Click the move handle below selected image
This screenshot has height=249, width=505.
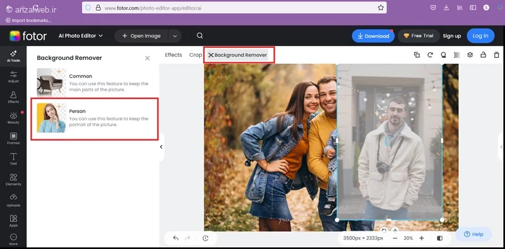(395, 230)
